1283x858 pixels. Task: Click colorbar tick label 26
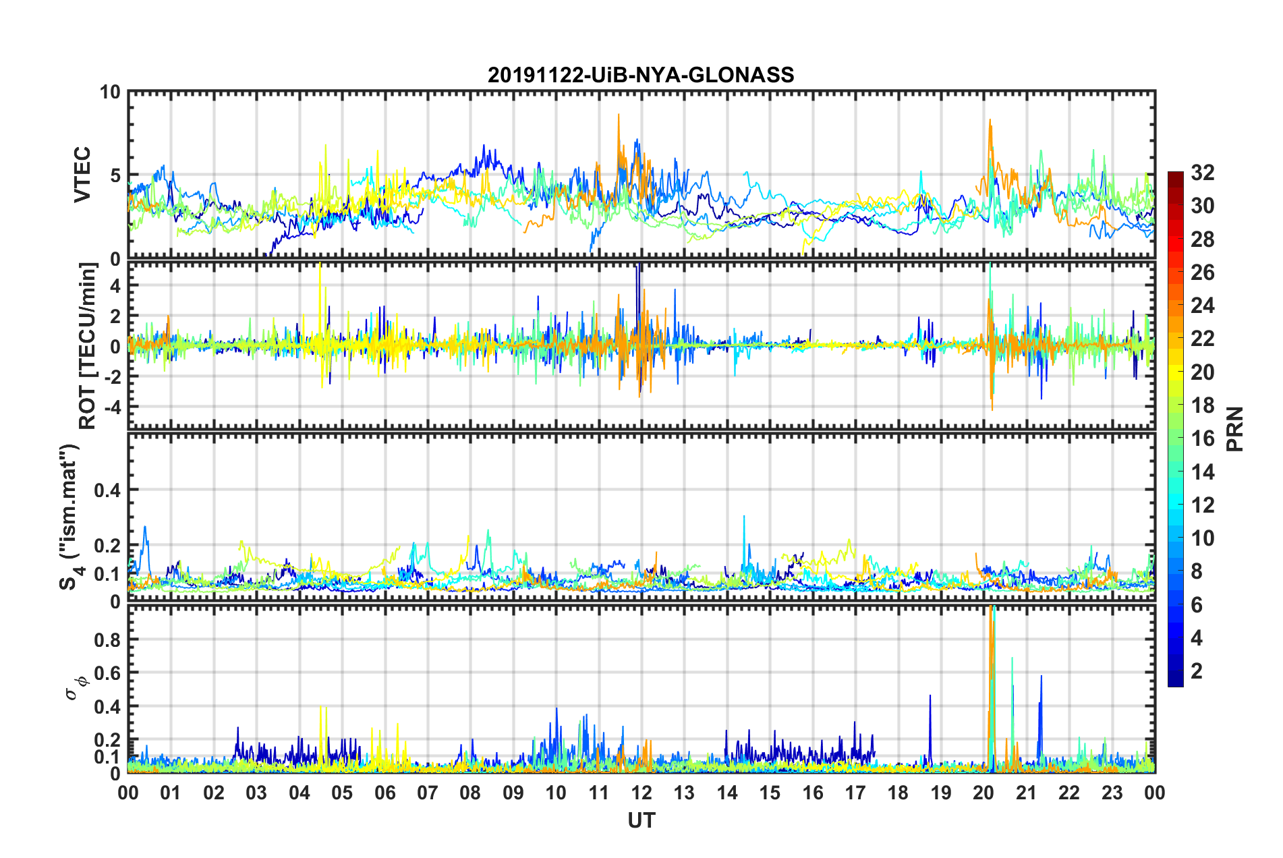click(x=1202, y=273)
